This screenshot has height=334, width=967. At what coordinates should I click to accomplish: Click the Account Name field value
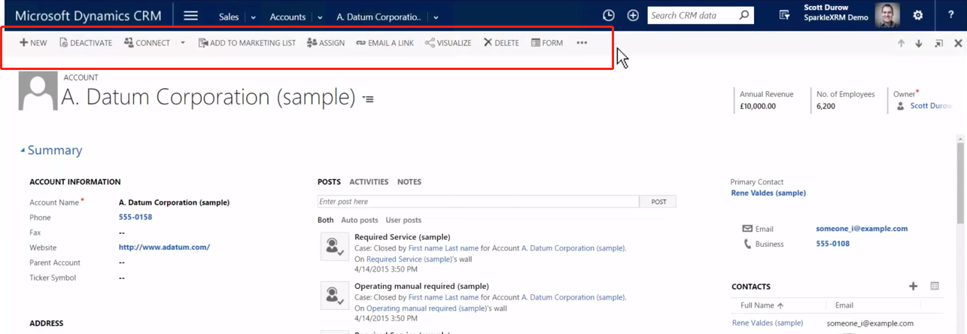pyautogui.click(x=174, y=202)
